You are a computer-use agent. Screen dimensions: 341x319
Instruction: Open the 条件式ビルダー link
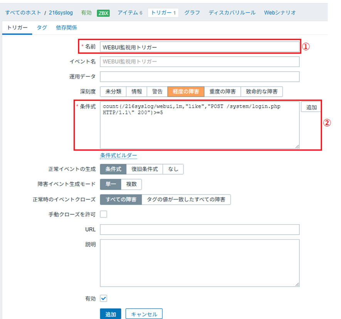[x=118, y=156]
